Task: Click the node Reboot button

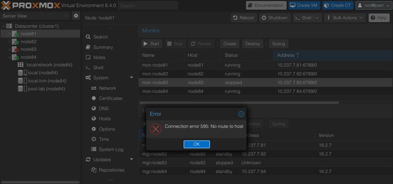Action: point(244,18)
